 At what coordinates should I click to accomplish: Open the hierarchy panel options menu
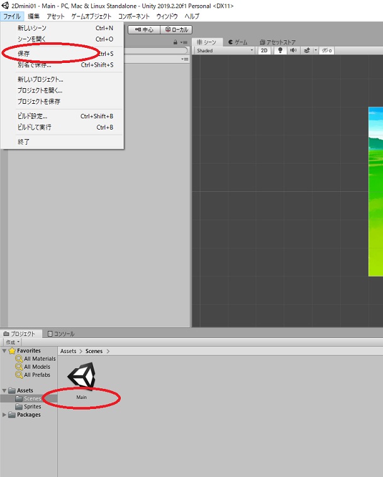click(184, 42)
